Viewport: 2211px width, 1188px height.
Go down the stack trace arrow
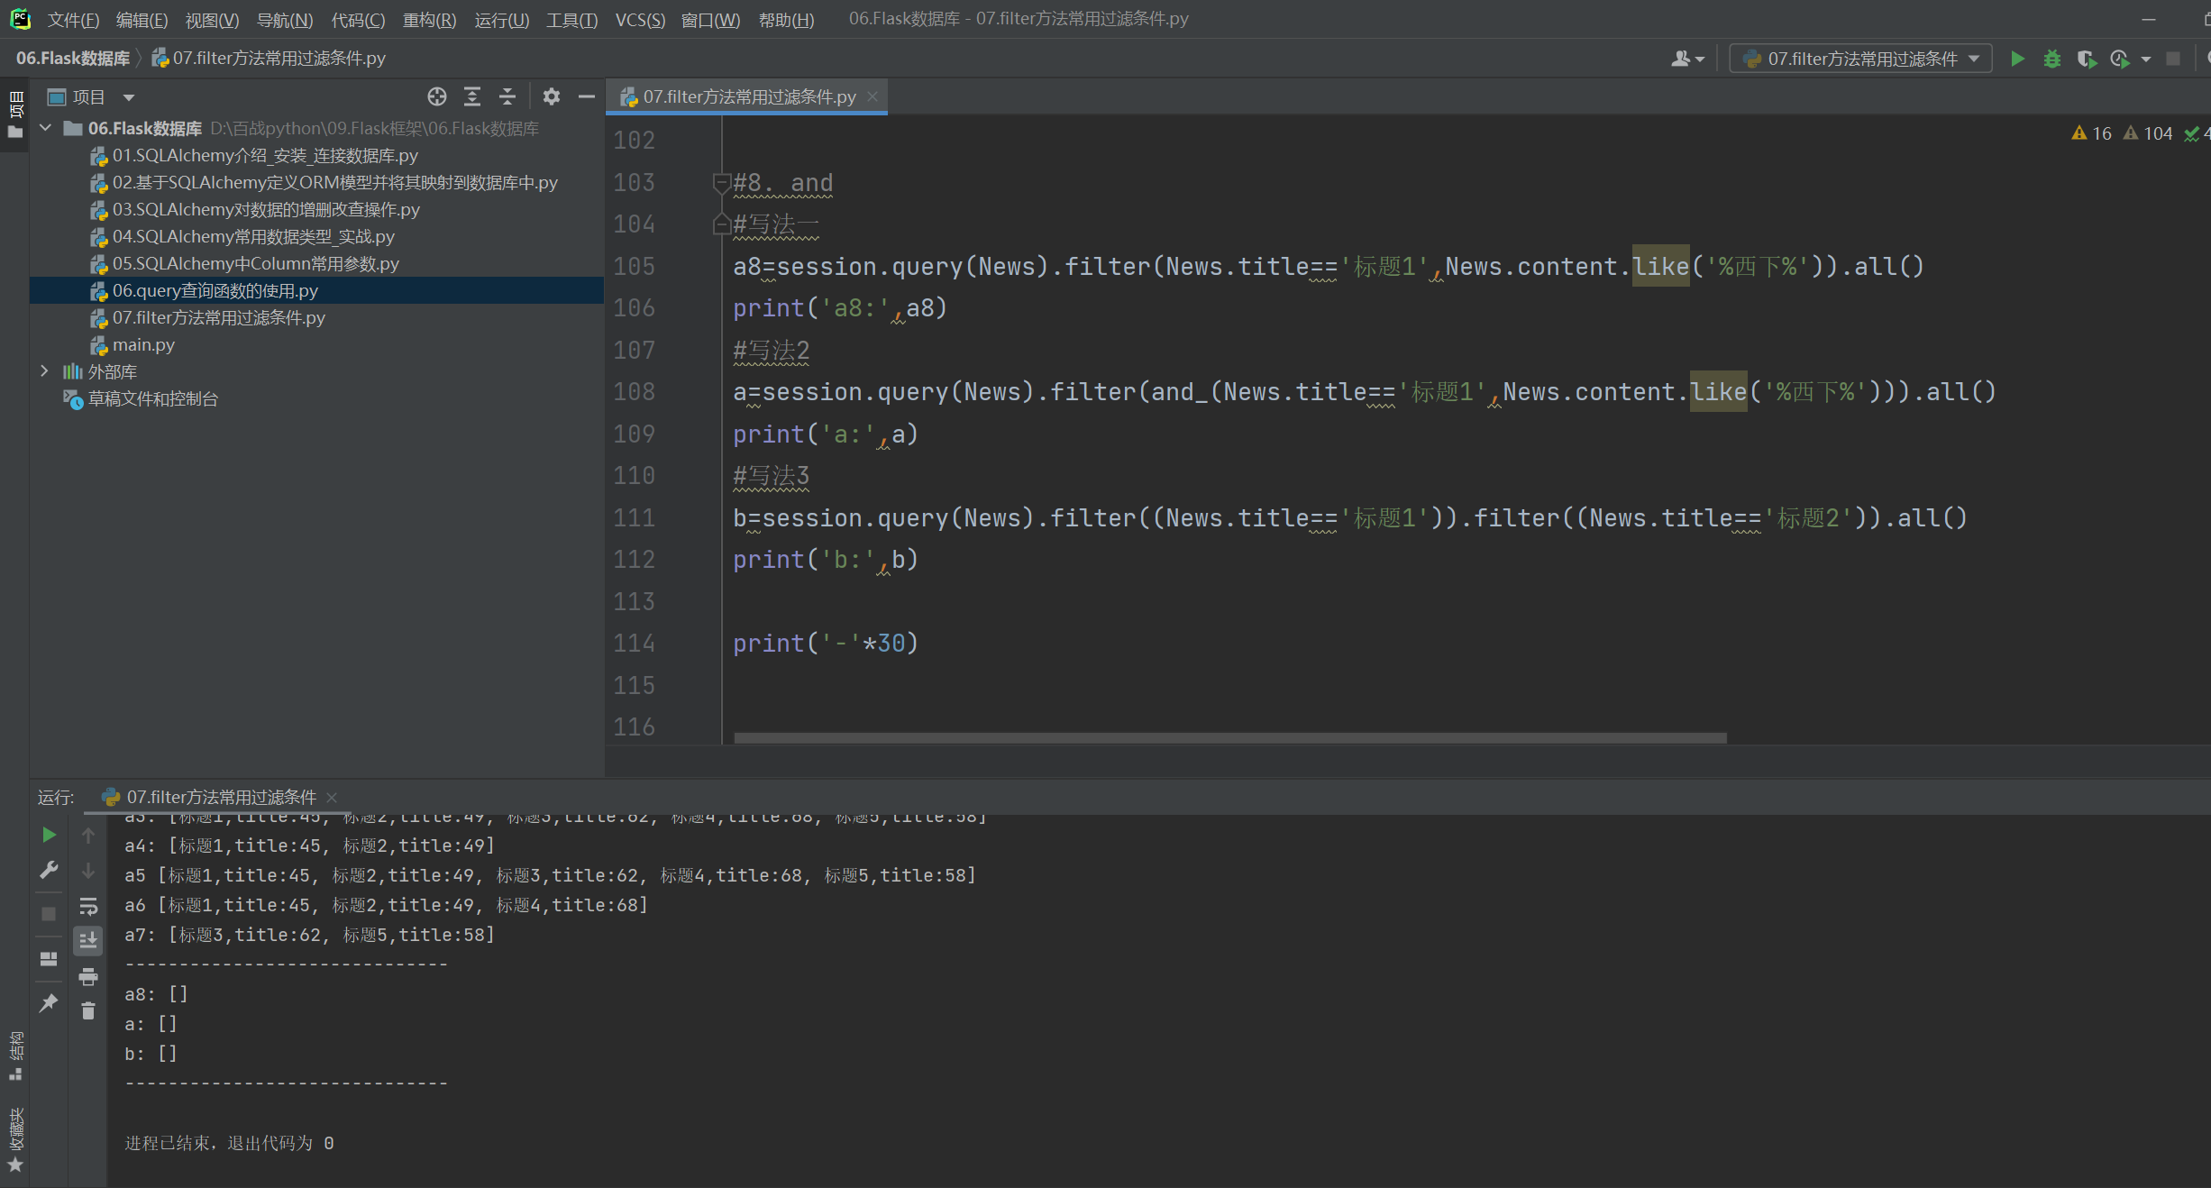tap(88, 870)
